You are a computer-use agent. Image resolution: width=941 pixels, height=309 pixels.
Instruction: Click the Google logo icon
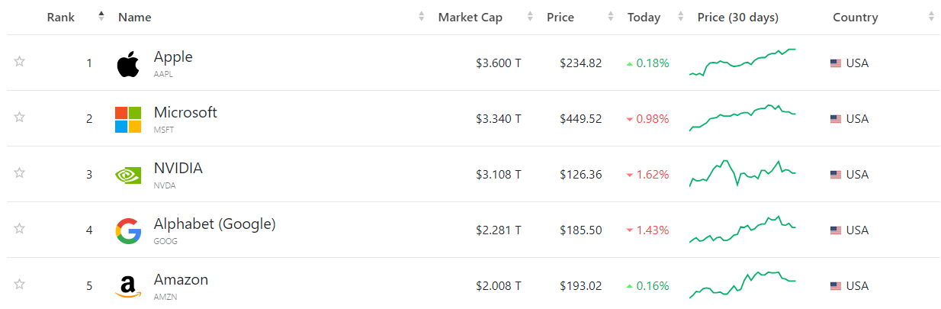128,230
